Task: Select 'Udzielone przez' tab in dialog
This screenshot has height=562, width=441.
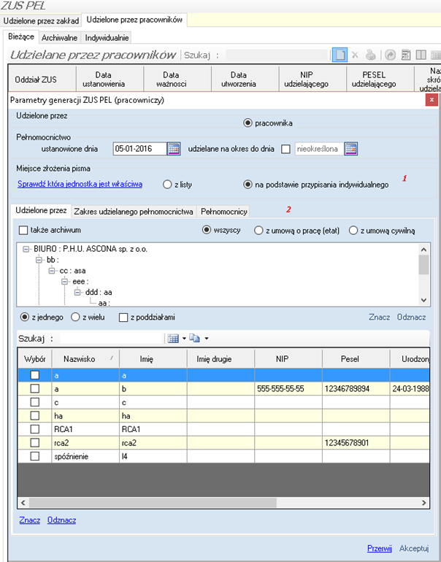Action: click(41, 210)
